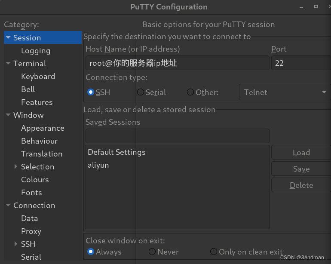The height and width of the screenshot is (264, 331).
Task: Select Default Settings in session list
Action: (177, 152)
